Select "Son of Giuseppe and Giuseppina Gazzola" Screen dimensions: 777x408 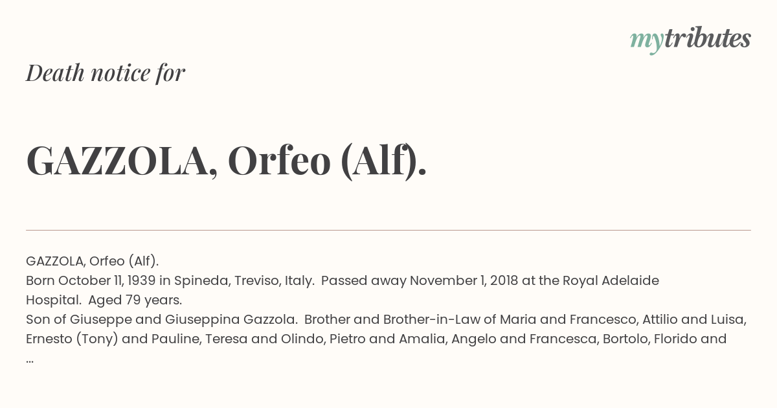161,319
